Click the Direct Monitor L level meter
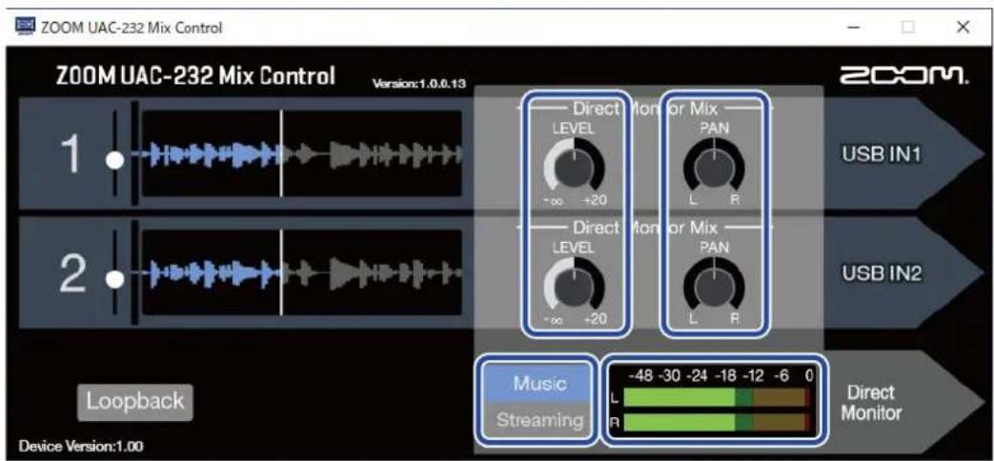The image size is (994, 461). pyautogui.click(x=717, y=398)
